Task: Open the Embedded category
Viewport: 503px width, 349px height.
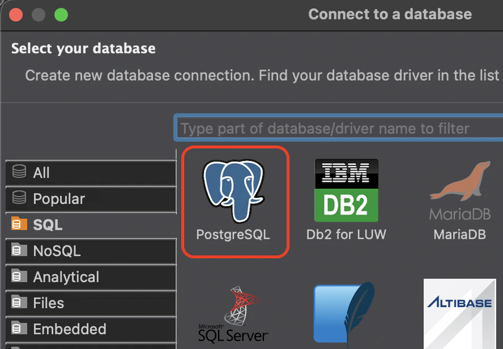Action: coord(91,329)
